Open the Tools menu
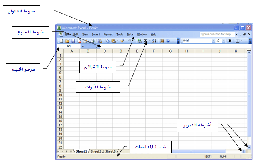Viewport: 256px width, 163px height. [120, 35]
